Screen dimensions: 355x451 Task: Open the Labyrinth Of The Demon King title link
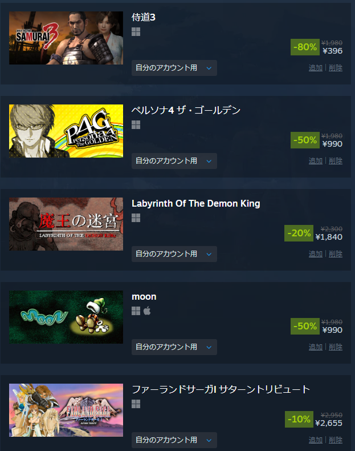tap(195, 204)
